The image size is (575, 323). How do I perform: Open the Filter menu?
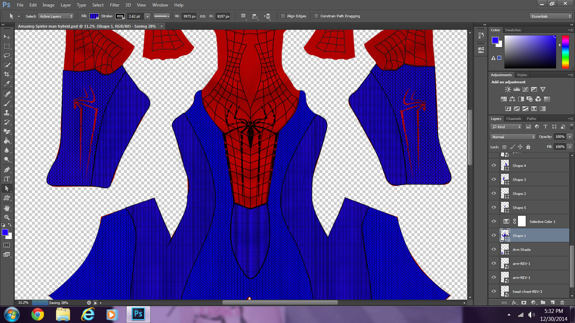coord(115,5)
